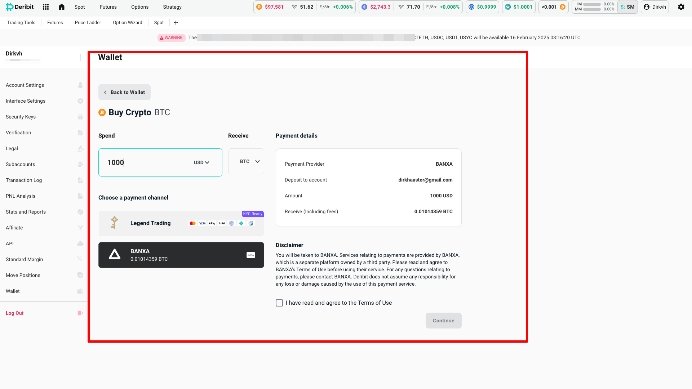The width and height of the screenshot is (692, 389).
Task: Go to the home icon
Action: click(62, 7)
